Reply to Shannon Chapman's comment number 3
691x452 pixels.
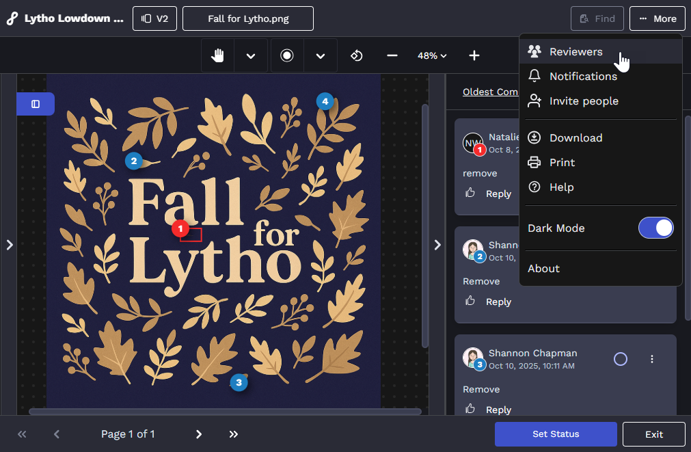(x=498, y=410)
